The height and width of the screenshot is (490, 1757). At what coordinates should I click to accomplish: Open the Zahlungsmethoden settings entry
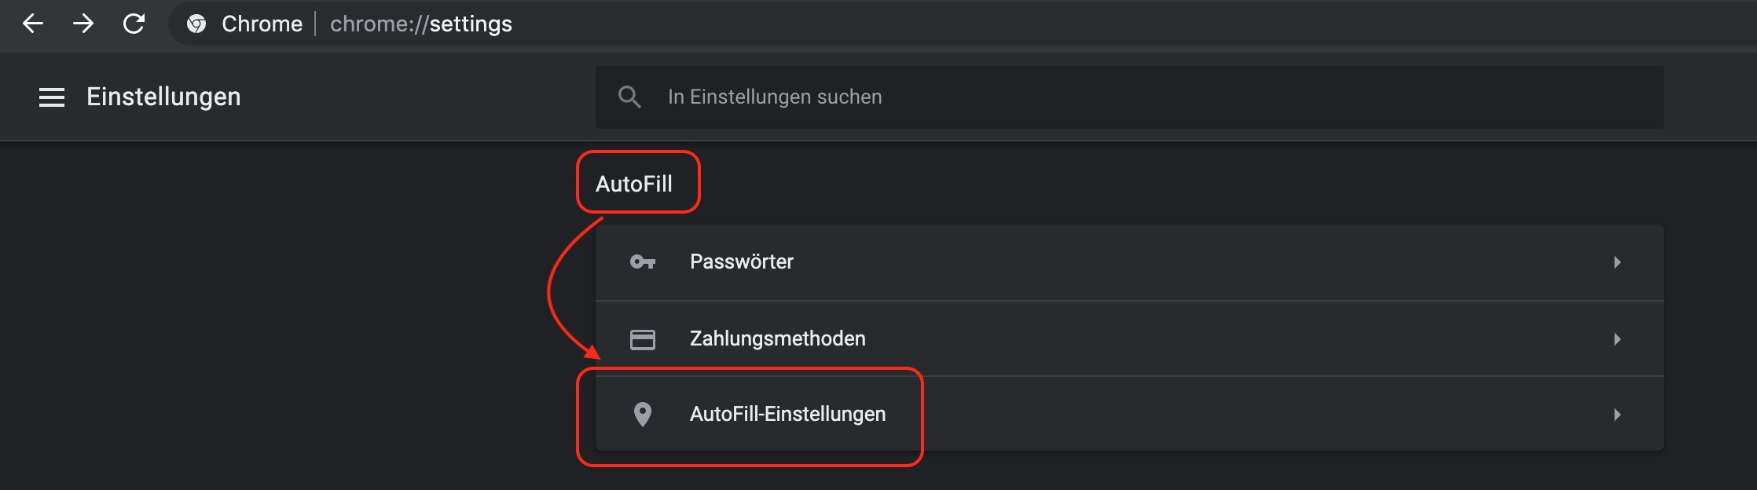click(777, 338)
